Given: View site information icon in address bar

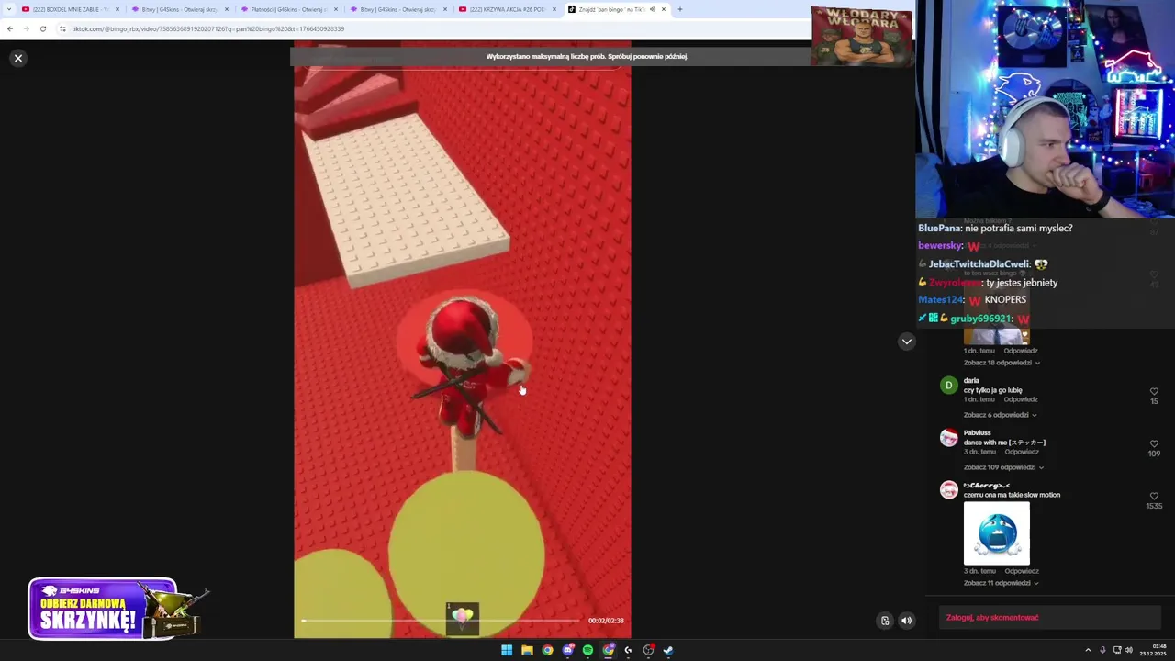Looking at the screenshot, I should point(62,28).
